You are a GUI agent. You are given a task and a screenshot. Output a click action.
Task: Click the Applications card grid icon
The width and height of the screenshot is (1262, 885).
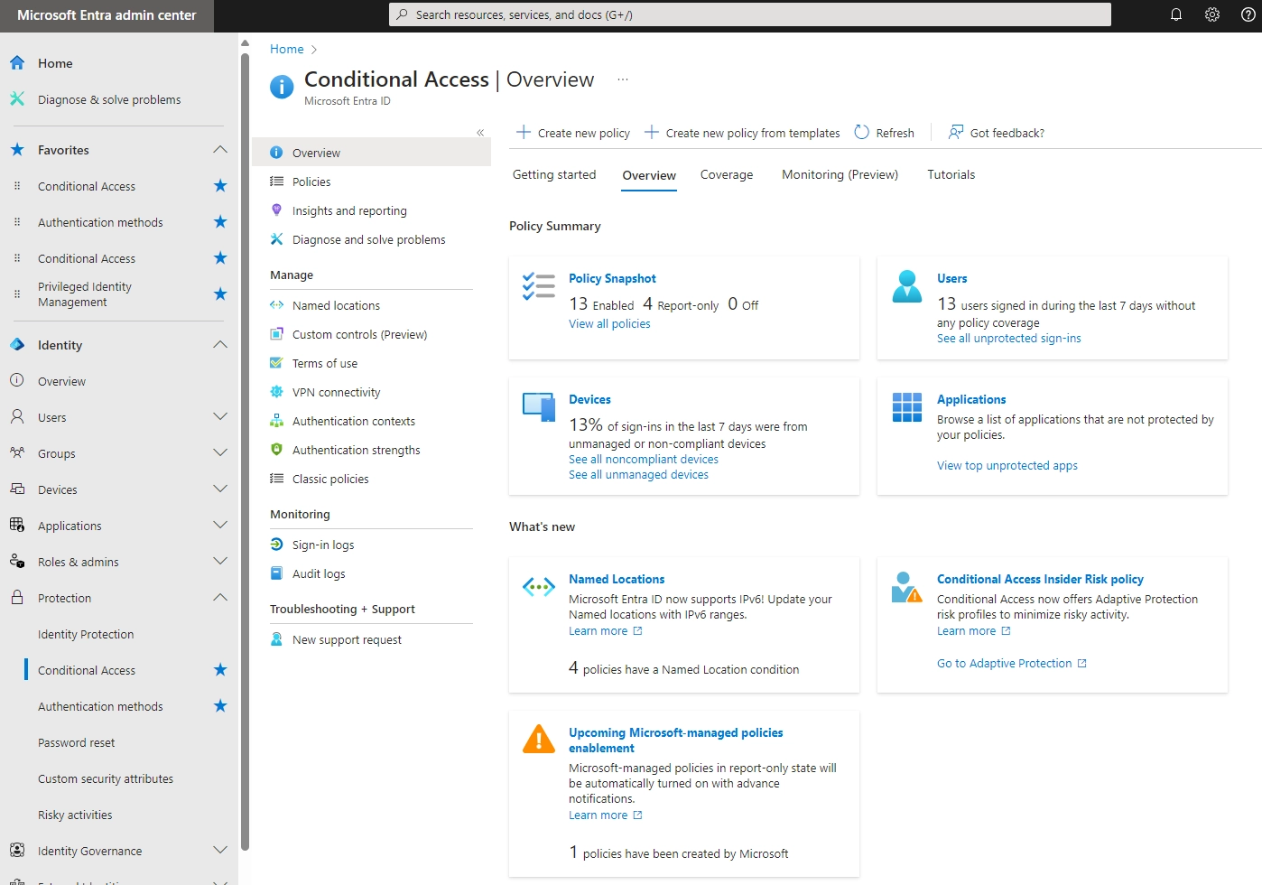pos(907,407)
